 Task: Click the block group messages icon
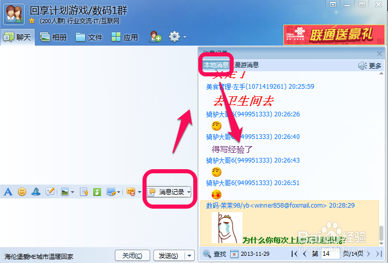(131, 192)
